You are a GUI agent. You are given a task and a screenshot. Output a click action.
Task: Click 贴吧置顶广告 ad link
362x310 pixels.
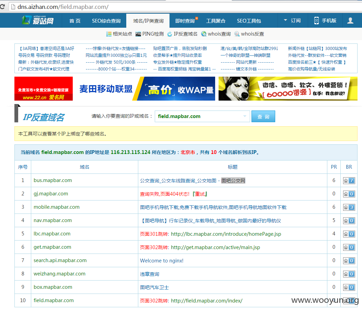click(x=180, y=49)
